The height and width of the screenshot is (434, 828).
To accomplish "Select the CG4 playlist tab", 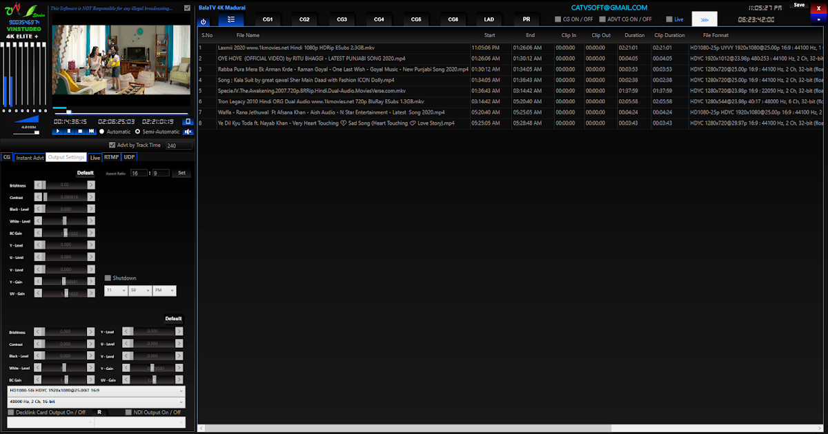I will point(379,20).
